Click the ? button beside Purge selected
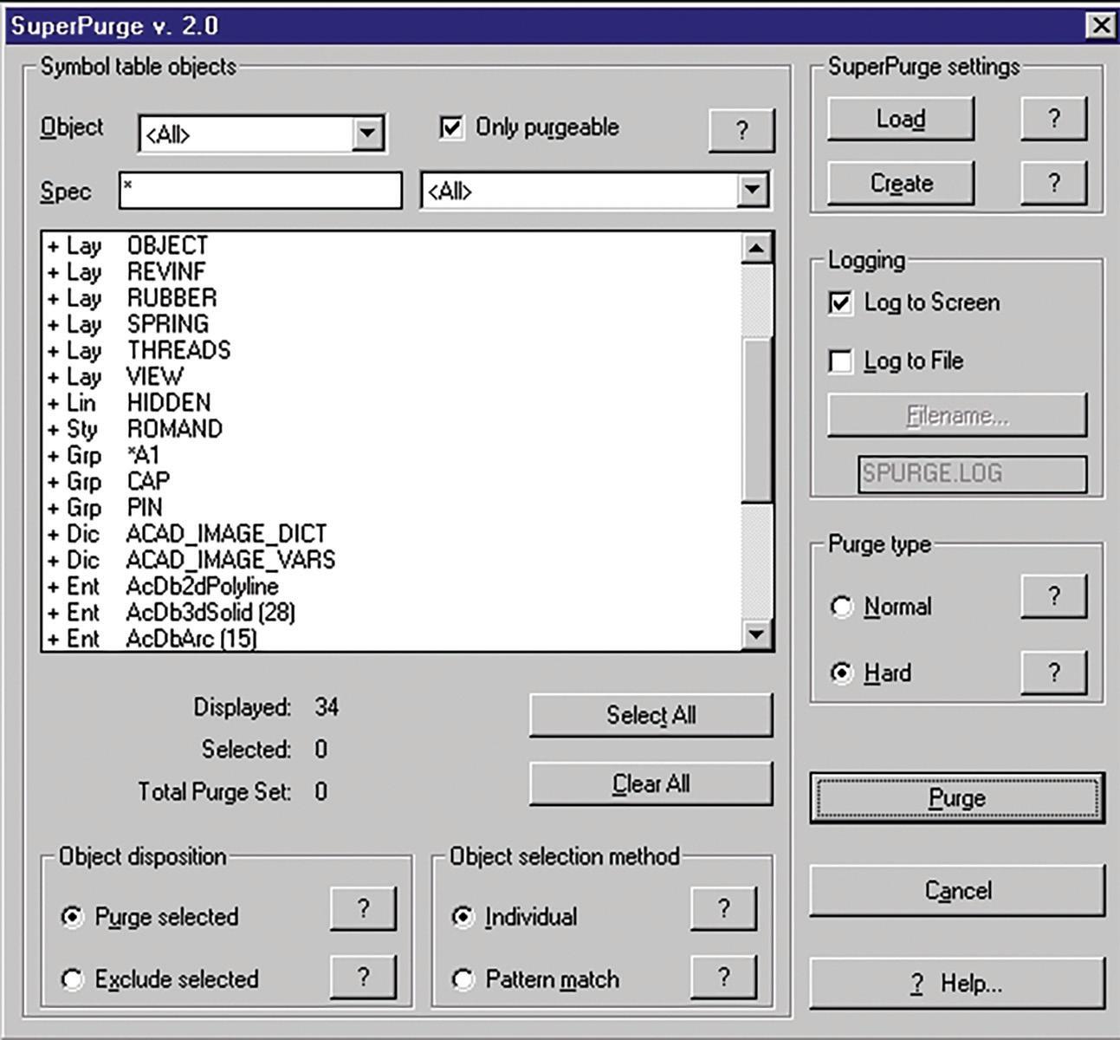The height and width of the screenshot is (1040, 1120). point(363,908)
